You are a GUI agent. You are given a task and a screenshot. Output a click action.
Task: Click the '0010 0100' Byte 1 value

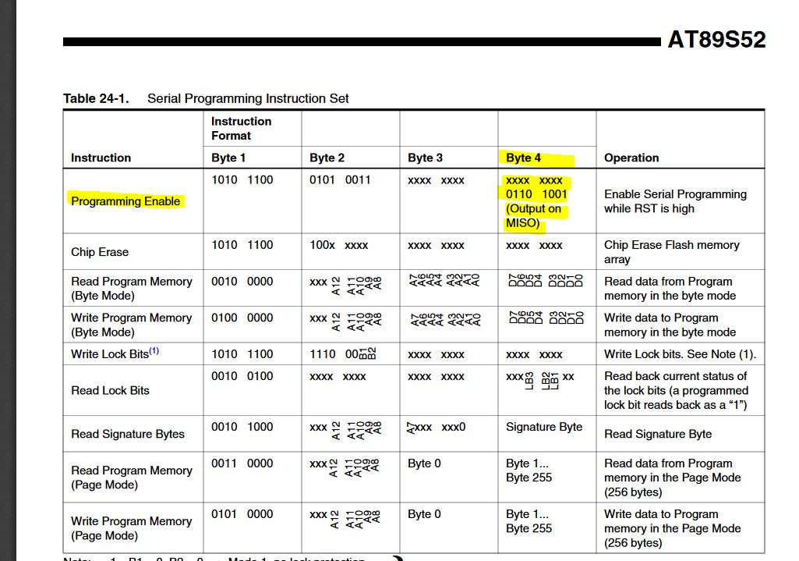click(x=242, y=376)
